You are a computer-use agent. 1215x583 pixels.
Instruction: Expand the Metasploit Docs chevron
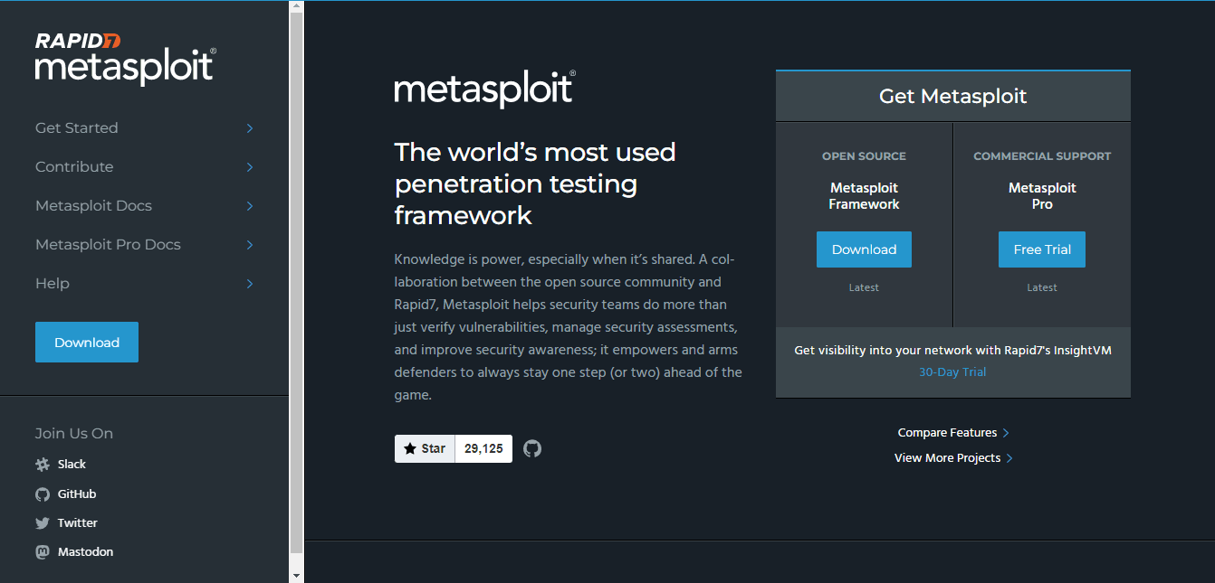(x=250, y=206)
